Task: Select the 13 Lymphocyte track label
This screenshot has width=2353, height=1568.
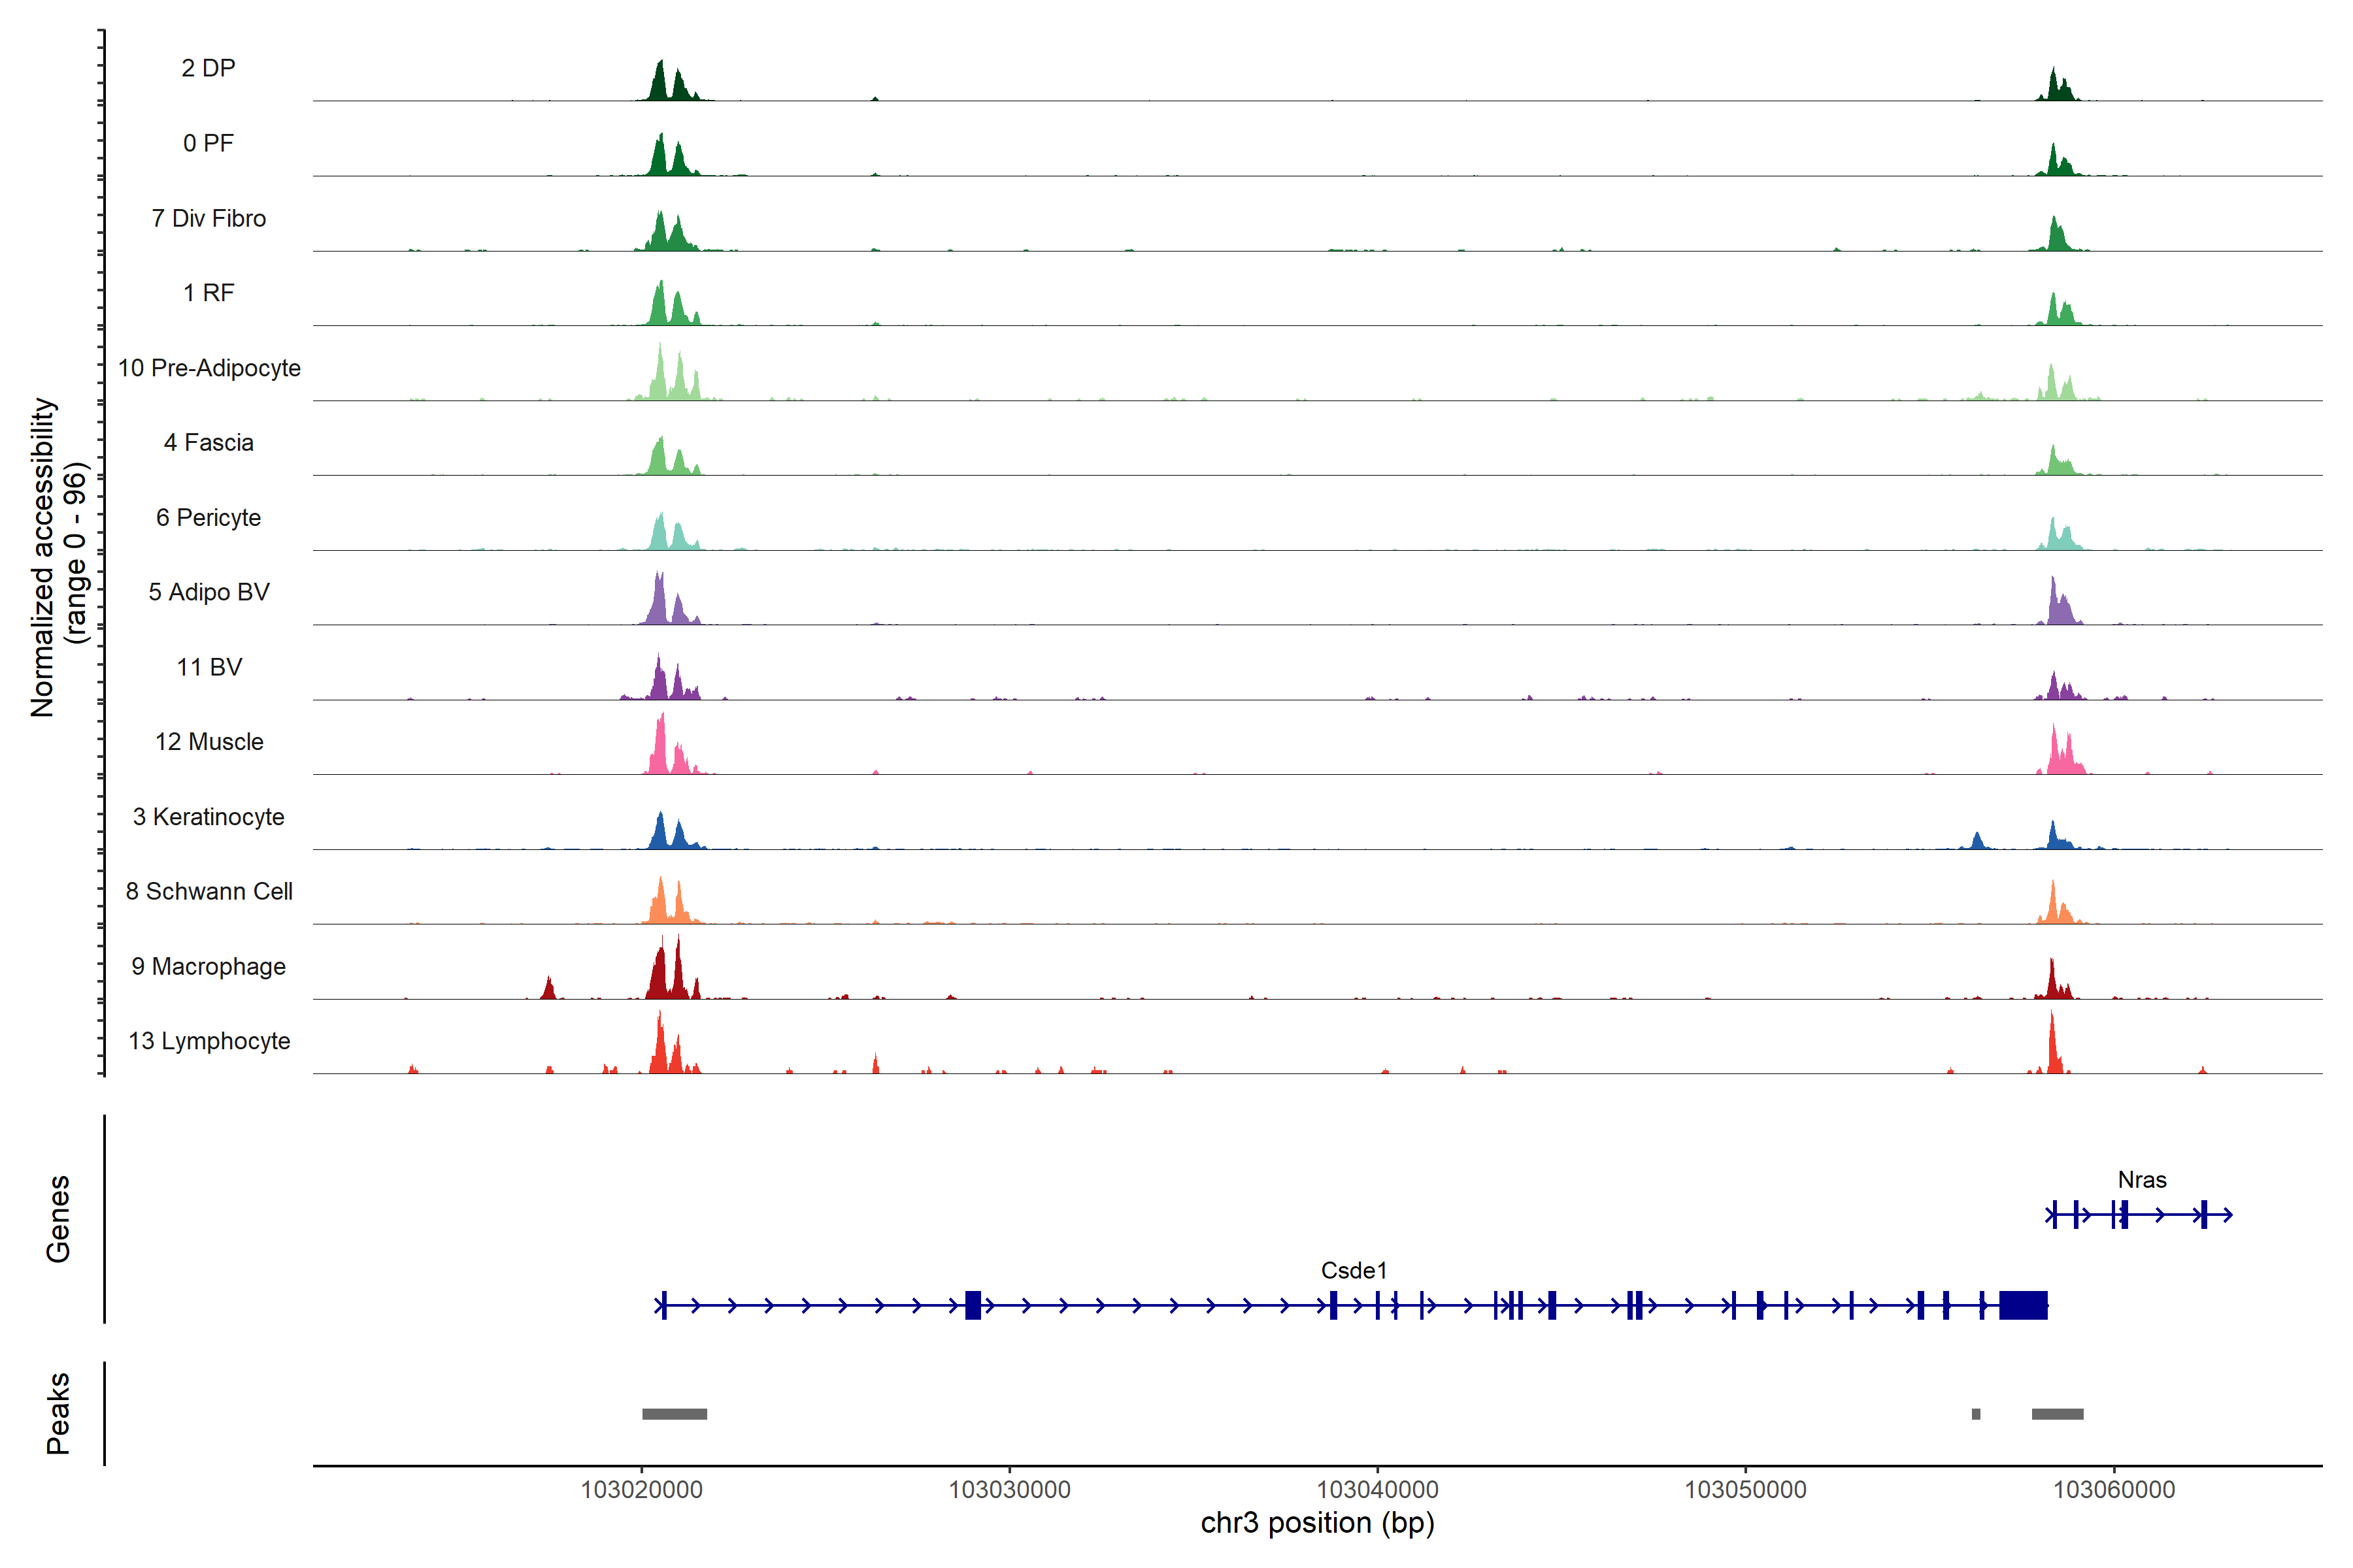Action: 209,1041
